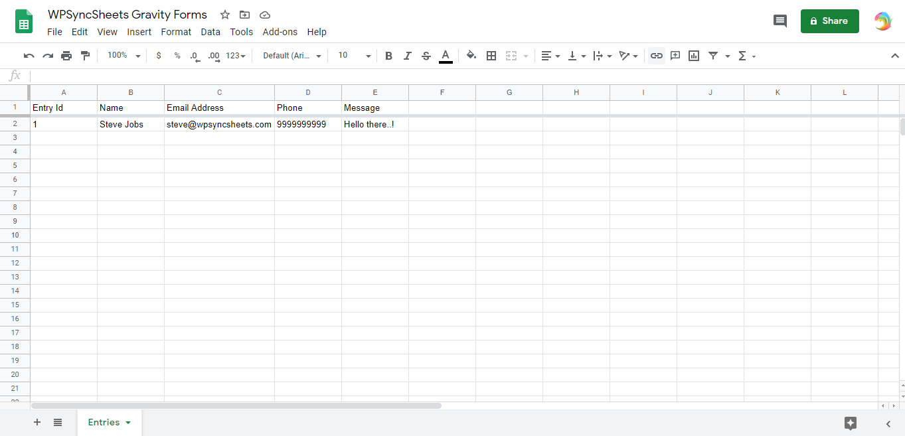Select the Insert link icon

tap(656, 56)
